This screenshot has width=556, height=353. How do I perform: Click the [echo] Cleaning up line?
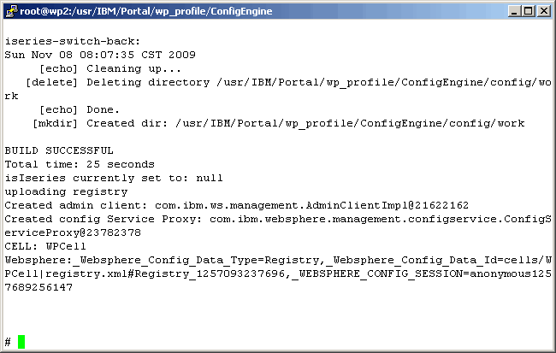[111, 68]
